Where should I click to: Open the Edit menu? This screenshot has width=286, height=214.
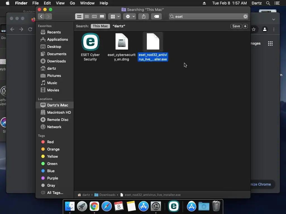(47, 3)
